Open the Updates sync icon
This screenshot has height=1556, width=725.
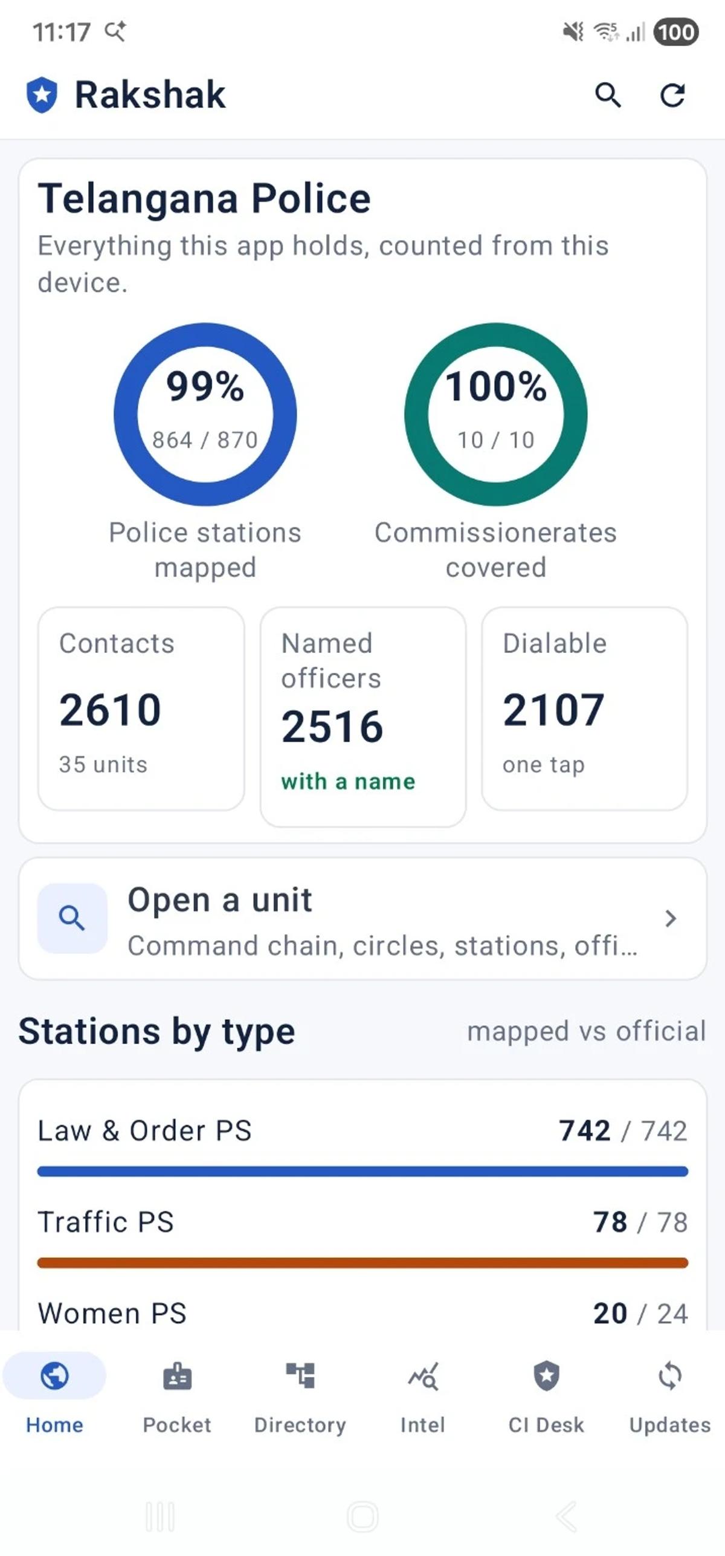pos(670,1376)
